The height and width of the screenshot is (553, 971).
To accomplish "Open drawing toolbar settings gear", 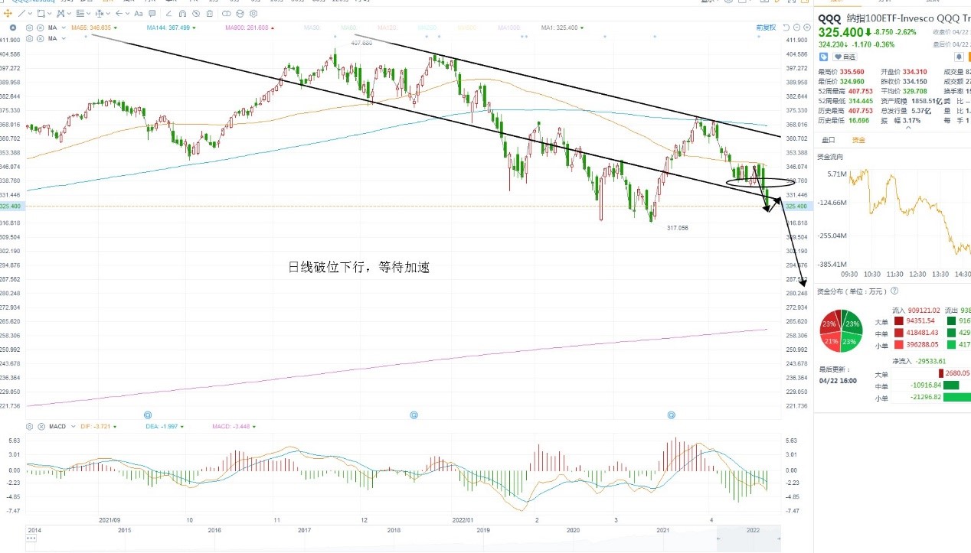I will 253,13.
